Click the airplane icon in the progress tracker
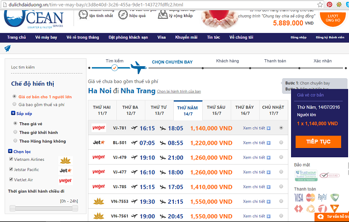 [x=138, y=67]
